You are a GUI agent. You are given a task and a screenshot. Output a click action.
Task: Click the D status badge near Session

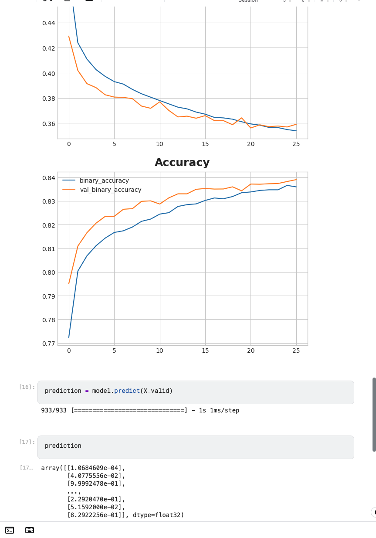(x=285, y=2)
